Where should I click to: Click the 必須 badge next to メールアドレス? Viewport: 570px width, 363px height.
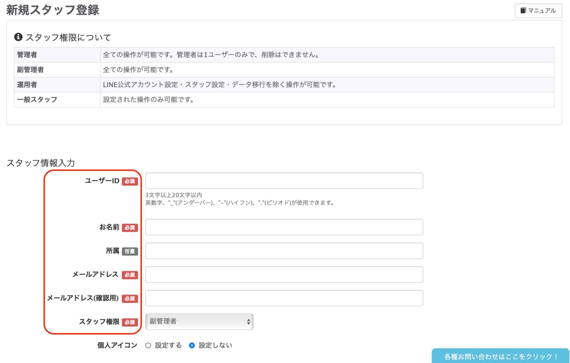130,275
